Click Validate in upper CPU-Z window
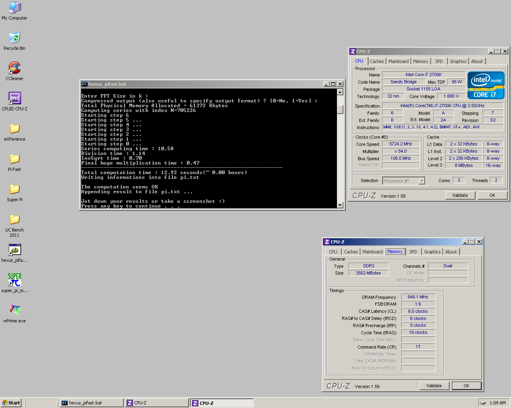 tap(460, 195)
